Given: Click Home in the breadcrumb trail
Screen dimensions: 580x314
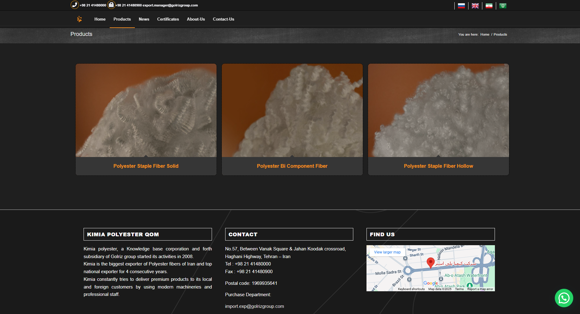Looking at the screenshot, I should [x=484, y=34].
